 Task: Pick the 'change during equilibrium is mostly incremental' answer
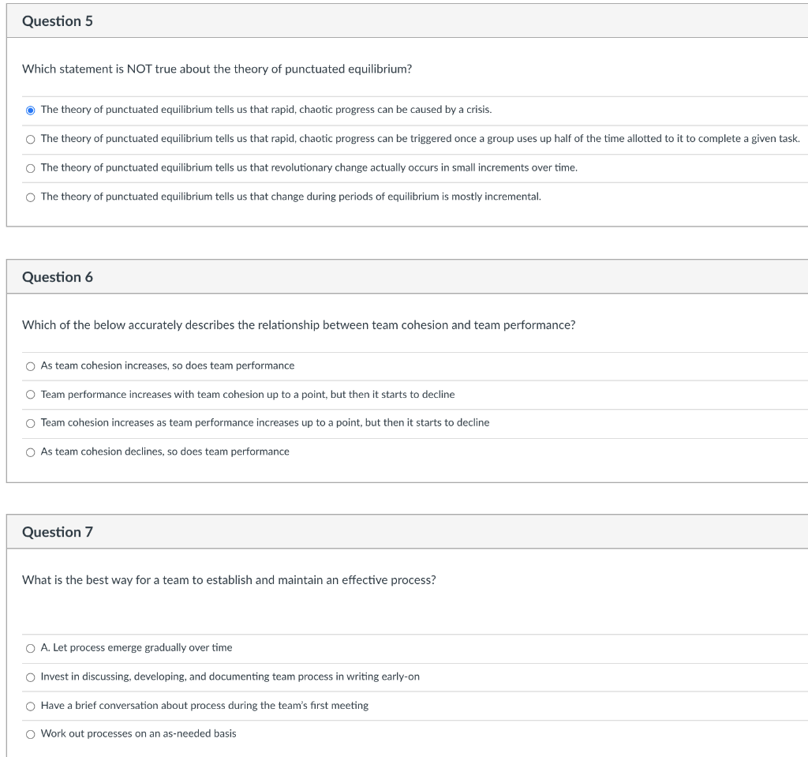click(30, 197)
